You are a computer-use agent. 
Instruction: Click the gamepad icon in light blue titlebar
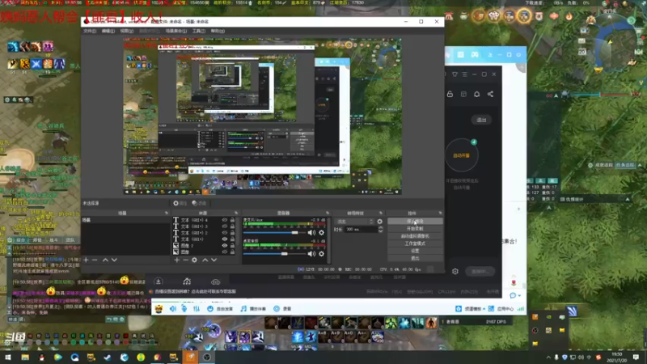tap(475, 54)
